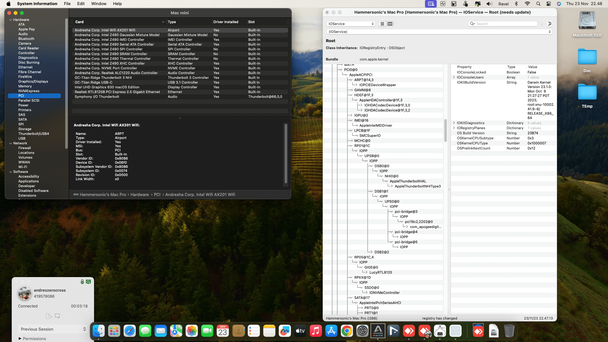
Task: Open FaceTime from the Dock
Action: pyautogui.click(x=207, y=331)
